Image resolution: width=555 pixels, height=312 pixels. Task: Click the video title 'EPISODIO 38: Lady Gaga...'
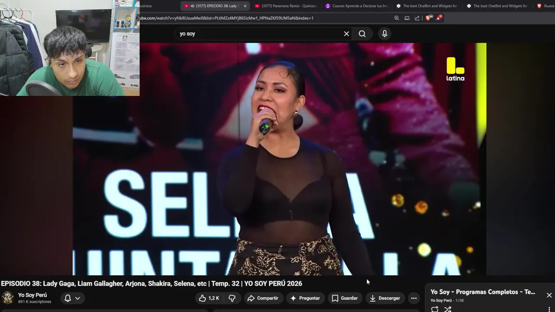click(x=151, y=283)
